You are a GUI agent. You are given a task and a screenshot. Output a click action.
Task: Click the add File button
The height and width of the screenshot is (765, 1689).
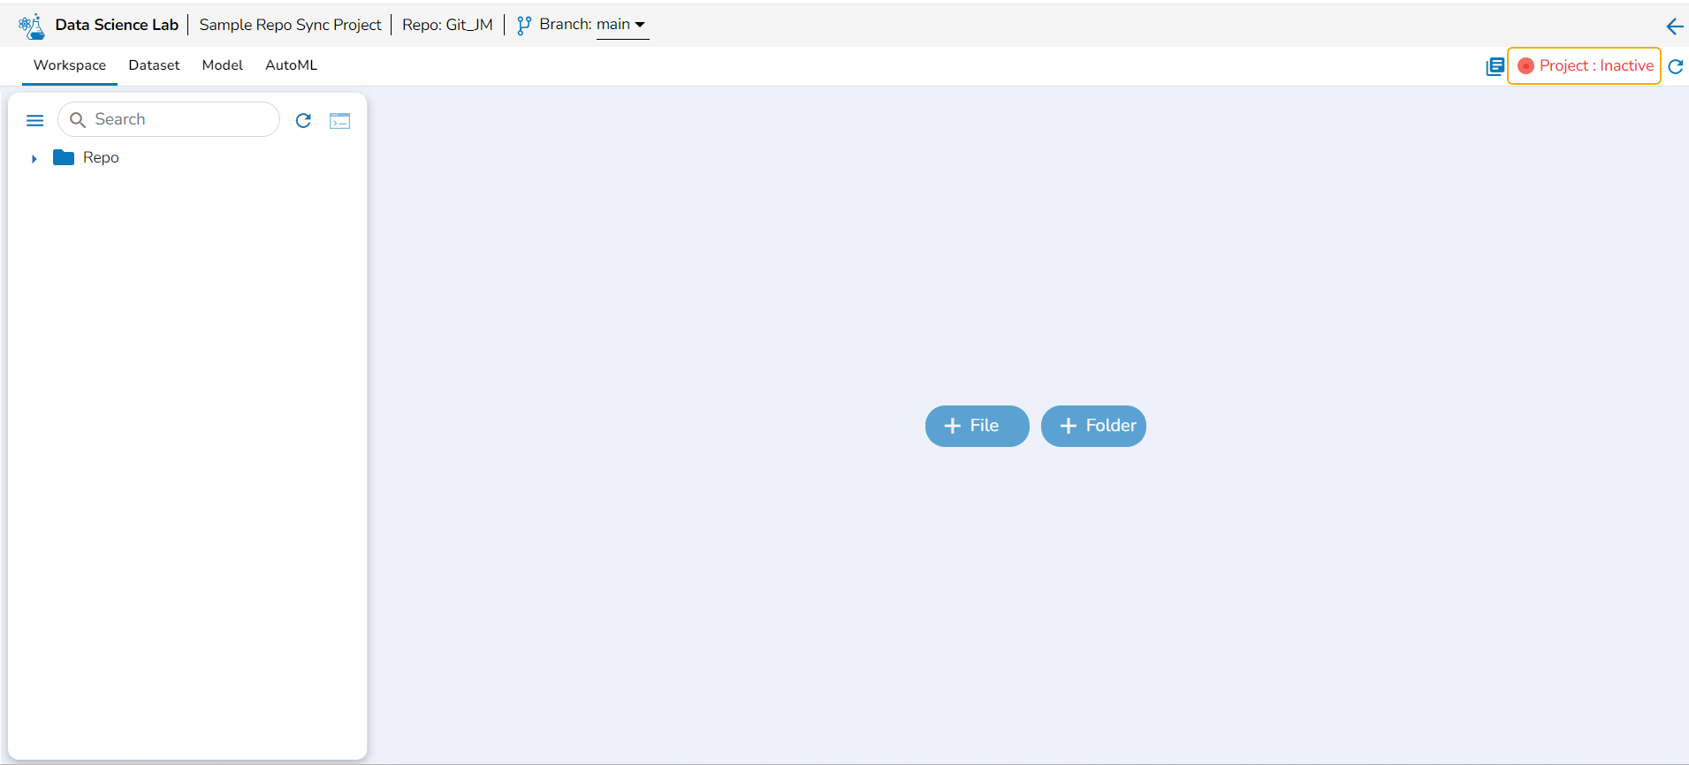(x=977, y=426)
